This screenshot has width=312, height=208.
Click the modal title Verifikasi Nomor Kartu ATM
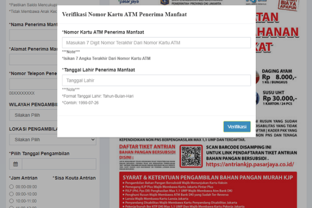124,15
